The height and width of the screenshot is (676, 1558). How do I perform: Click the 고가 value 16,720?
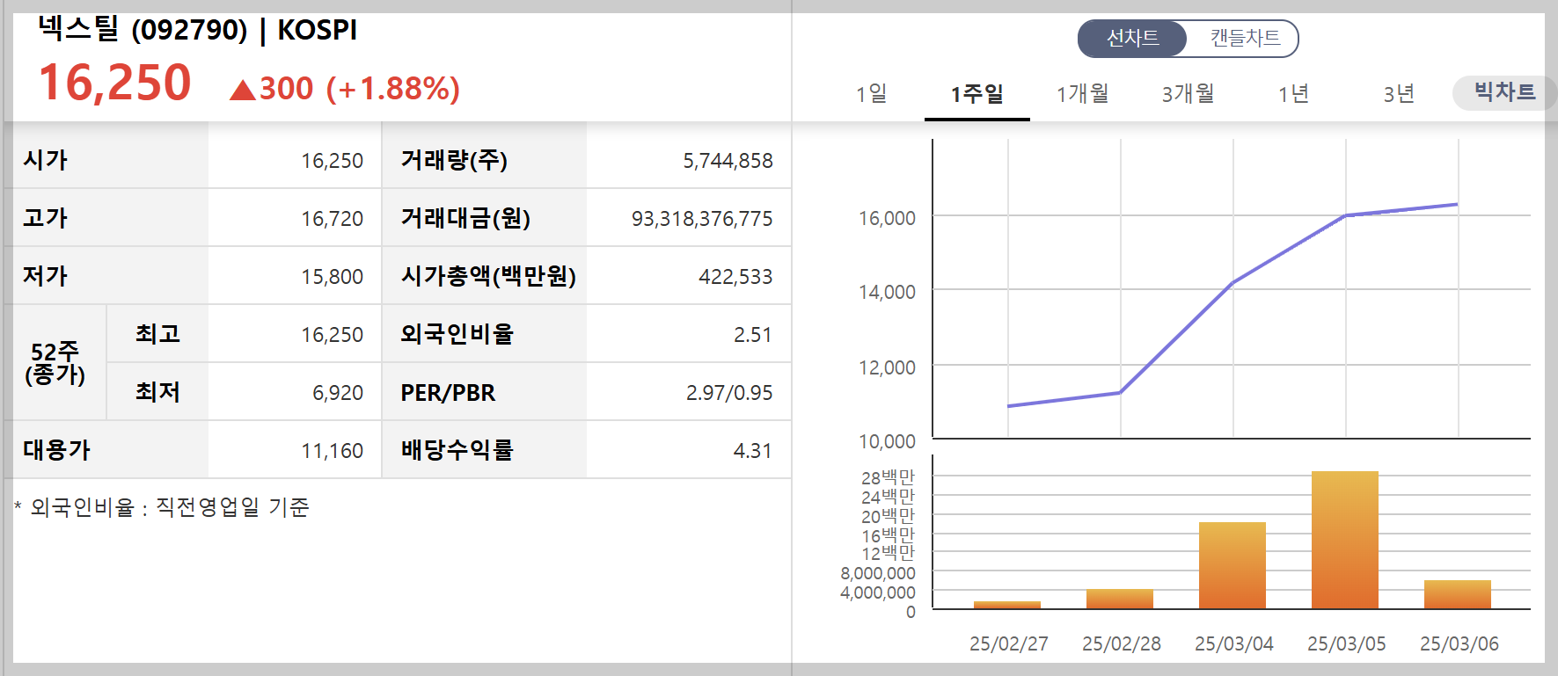pyautogui.click(x=332, y=218)
